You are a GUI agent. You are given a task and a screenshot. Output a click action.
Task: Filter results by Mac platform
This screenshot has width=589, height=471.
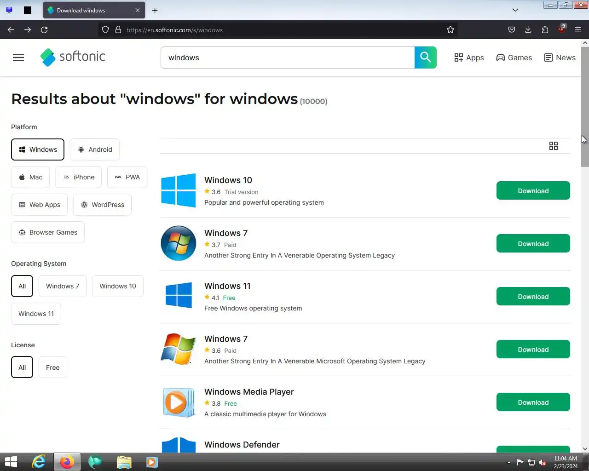(30, 177)
